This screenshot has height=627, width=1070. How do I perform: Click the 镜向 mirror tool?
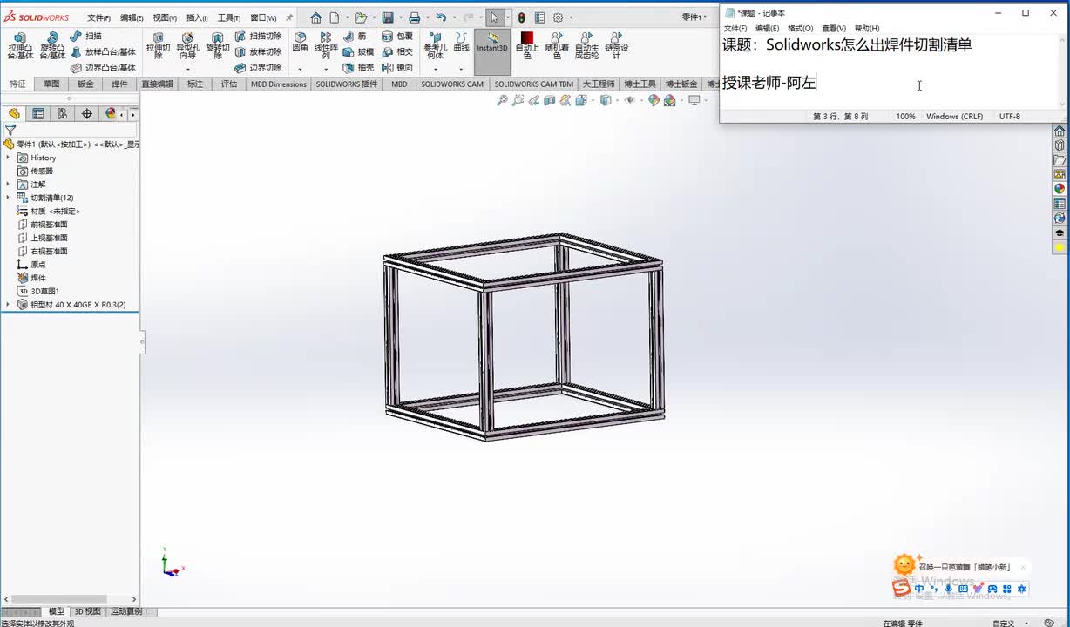click(x=397, y=68)
